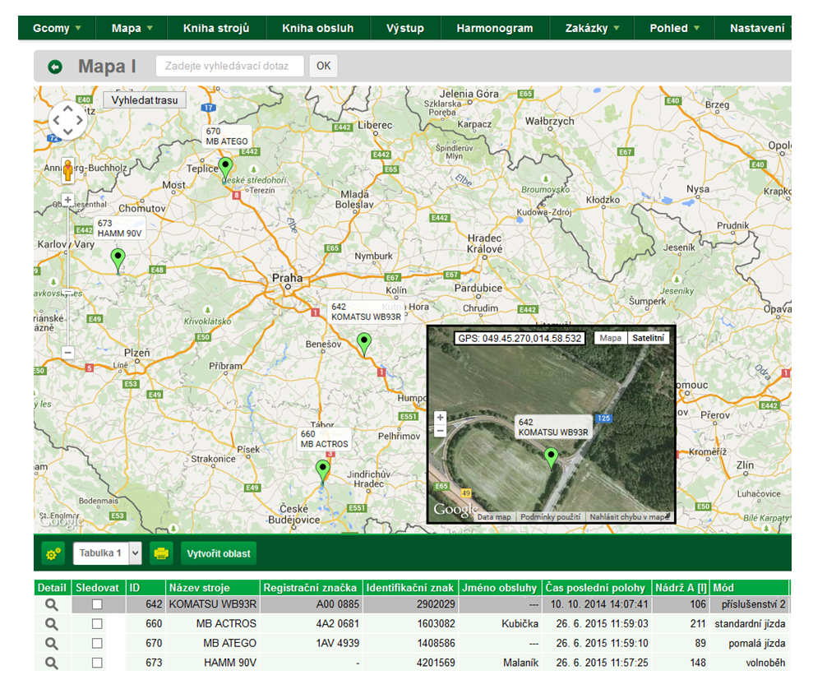Open detail magnifier for MB ATEGO row
The height and width of the screenshot is (689, 813).
51,644
